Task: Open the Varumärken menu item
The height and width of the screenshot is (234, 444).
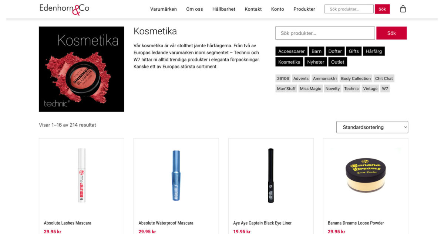Action: click(164, 9)
